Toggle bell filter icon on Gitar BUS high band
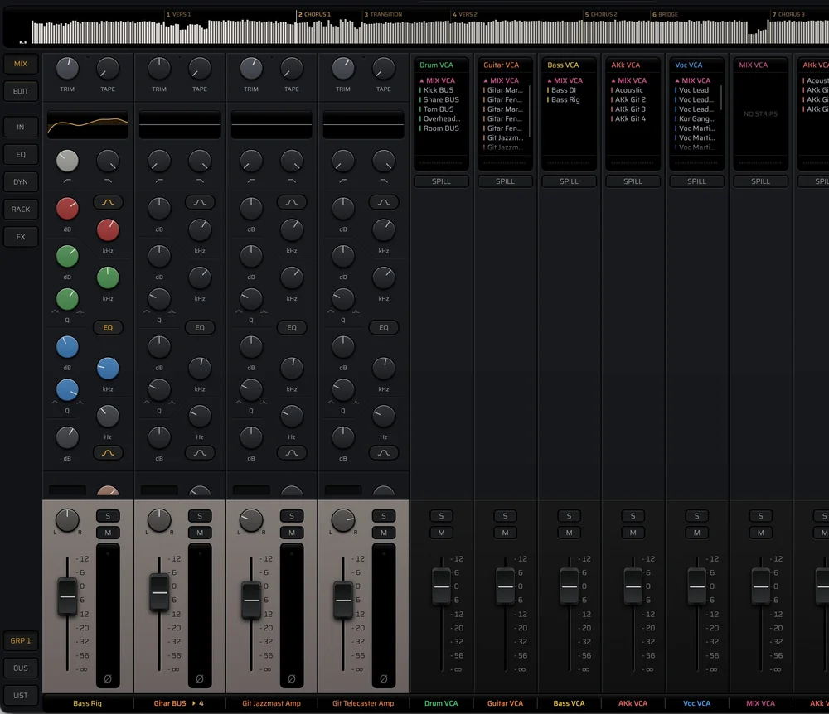Viewport: 829px width, 714px height. [x=200, y=202]
